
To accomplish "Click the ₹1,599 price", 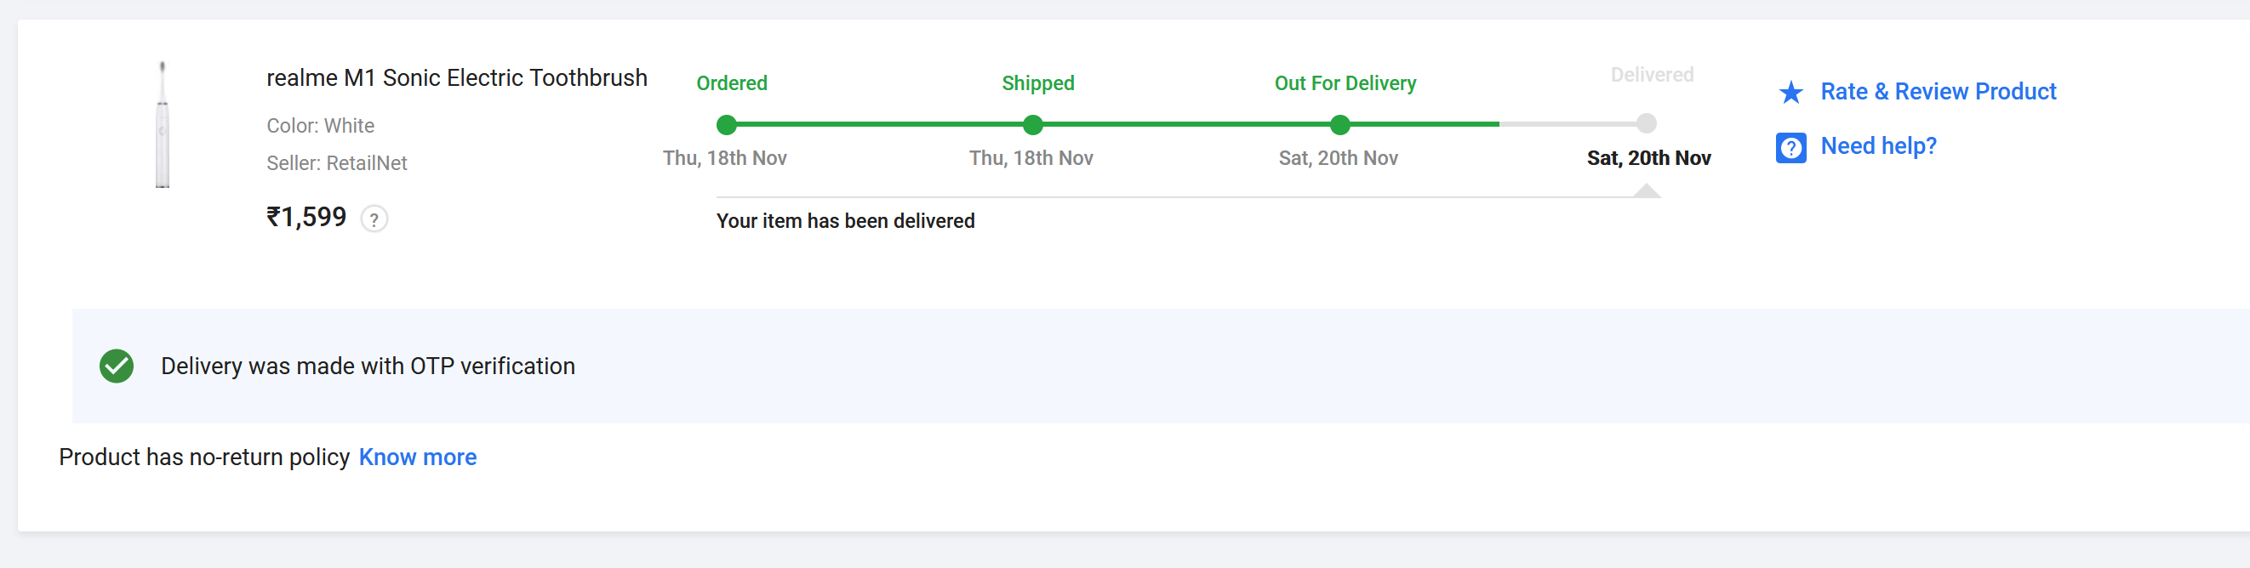I will click(306, 218).
